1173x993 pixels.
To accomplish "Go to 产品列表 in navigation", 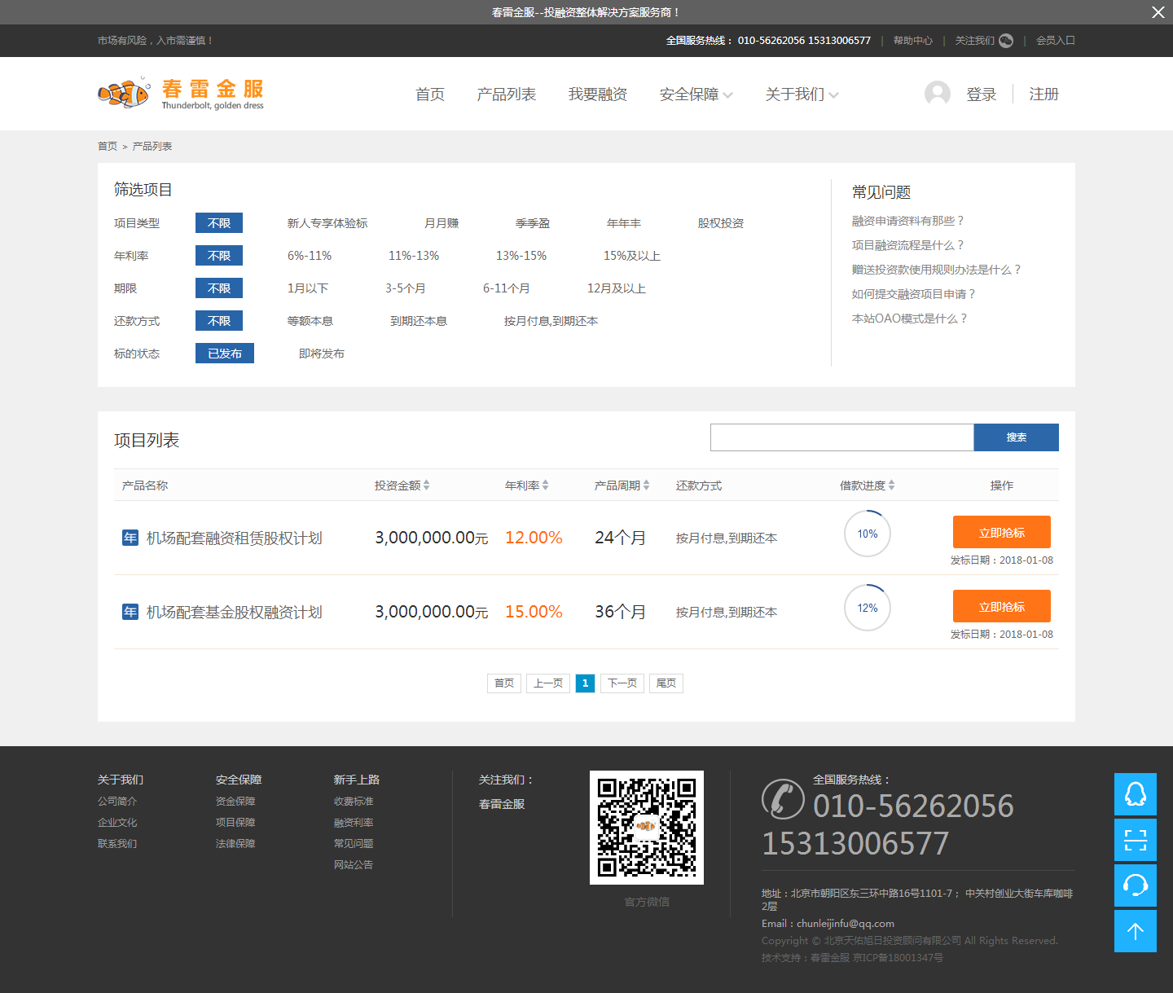I will (506, 94).
